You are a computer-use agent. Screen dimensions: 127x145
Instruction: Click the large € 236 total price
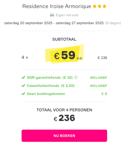(x=64, y=118)
